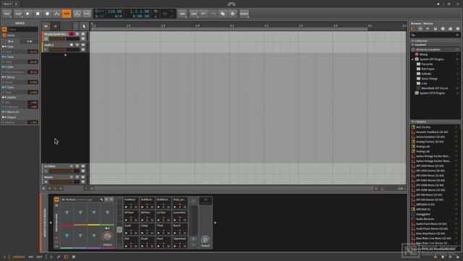
Task: Clear browser search with X icon
Action: click(x=457, y=35)
